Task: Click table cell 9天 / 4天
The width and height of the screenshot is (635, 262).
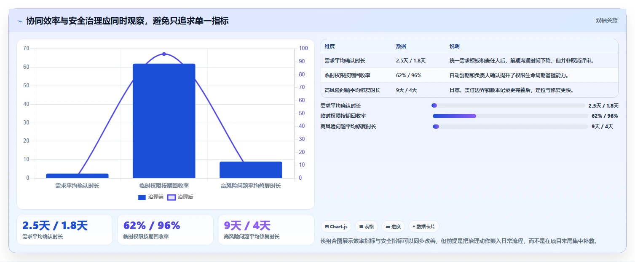Action: pyautogui.click(x=407, y=90)
